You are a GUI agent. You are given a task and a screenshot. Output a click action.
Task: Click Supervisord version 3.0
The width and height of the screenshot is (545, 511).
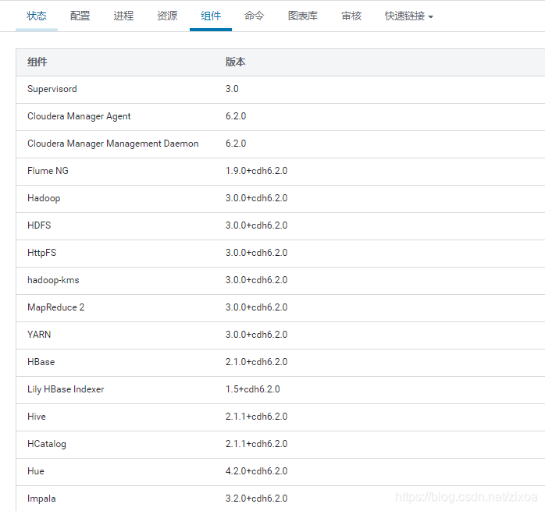click(232, 89)
